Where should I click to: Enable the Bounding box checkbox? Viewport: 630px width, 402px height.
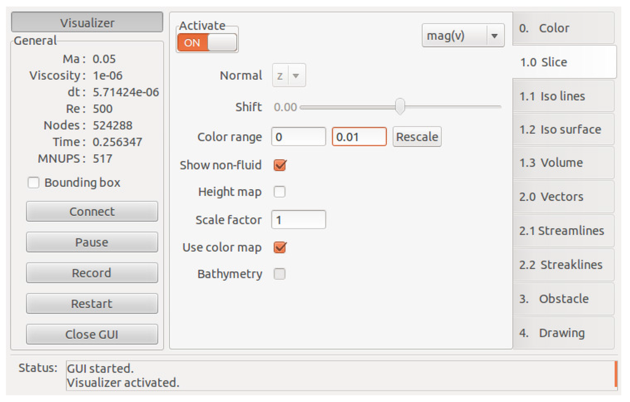[x=34, y=183]
